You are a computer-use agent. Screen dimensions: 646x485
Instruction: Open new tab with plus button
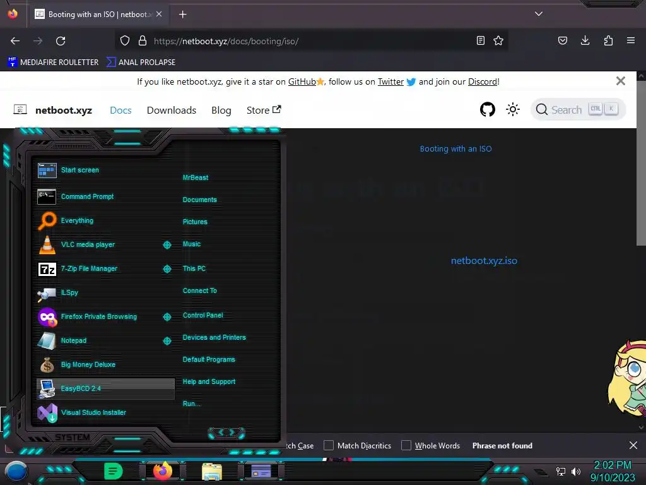[x=183, y=15]
